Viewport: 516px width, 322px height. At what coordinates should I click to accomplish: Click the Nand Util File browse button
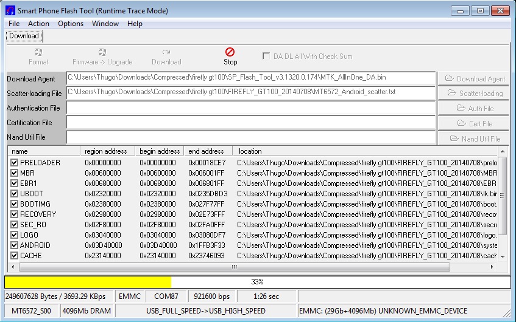[473, 139]
